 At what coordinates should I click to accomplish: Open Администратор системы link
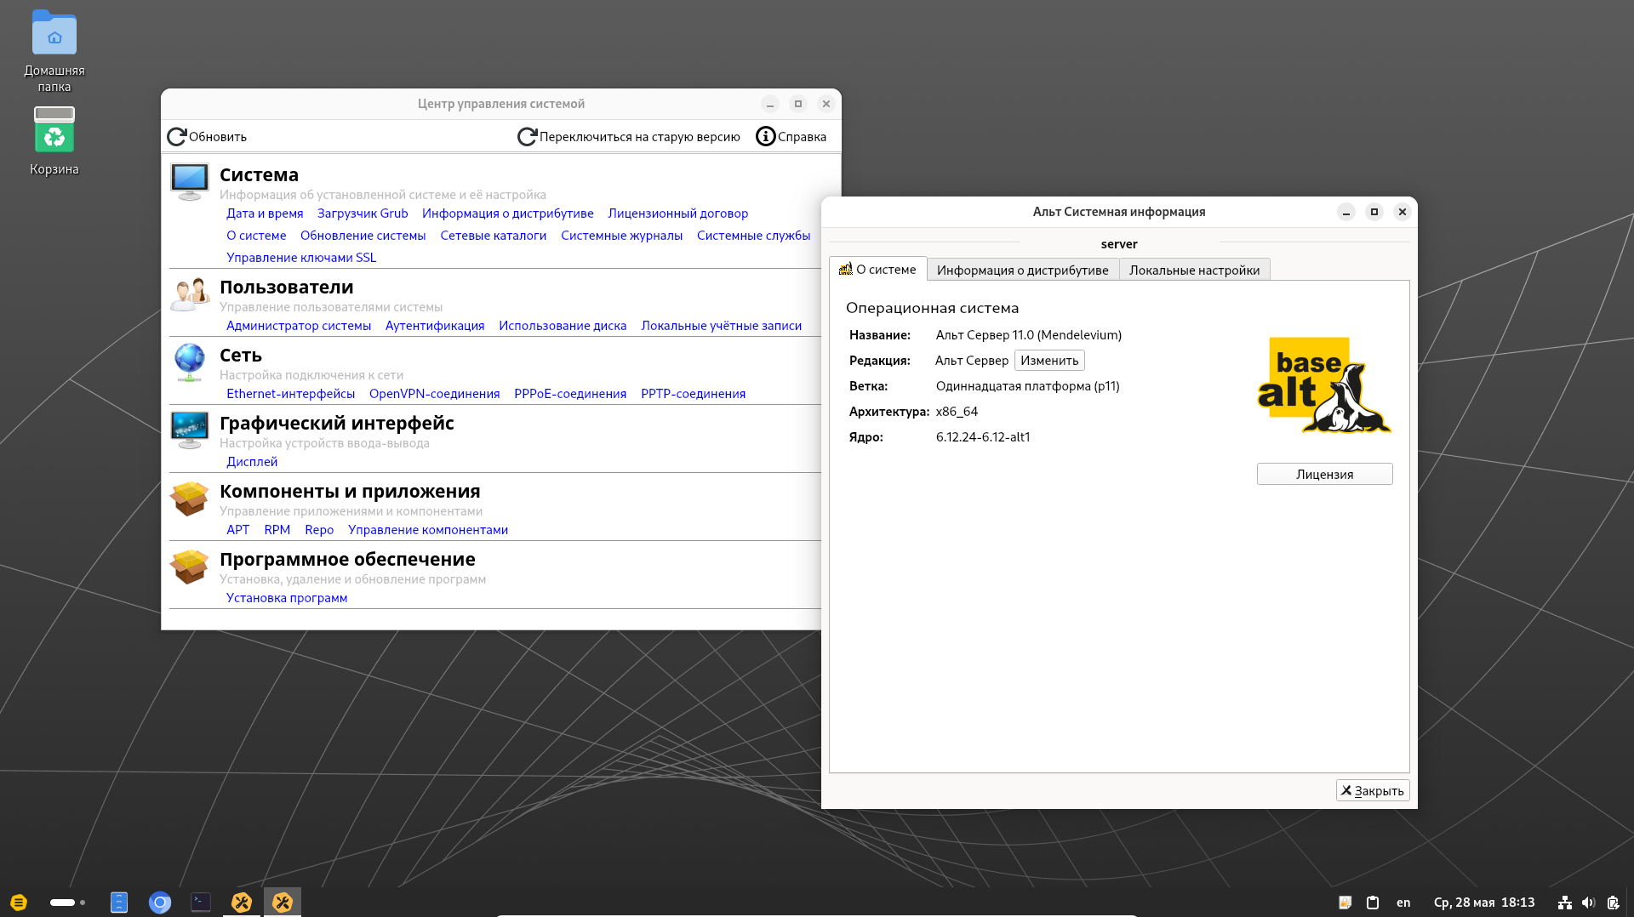299,326
